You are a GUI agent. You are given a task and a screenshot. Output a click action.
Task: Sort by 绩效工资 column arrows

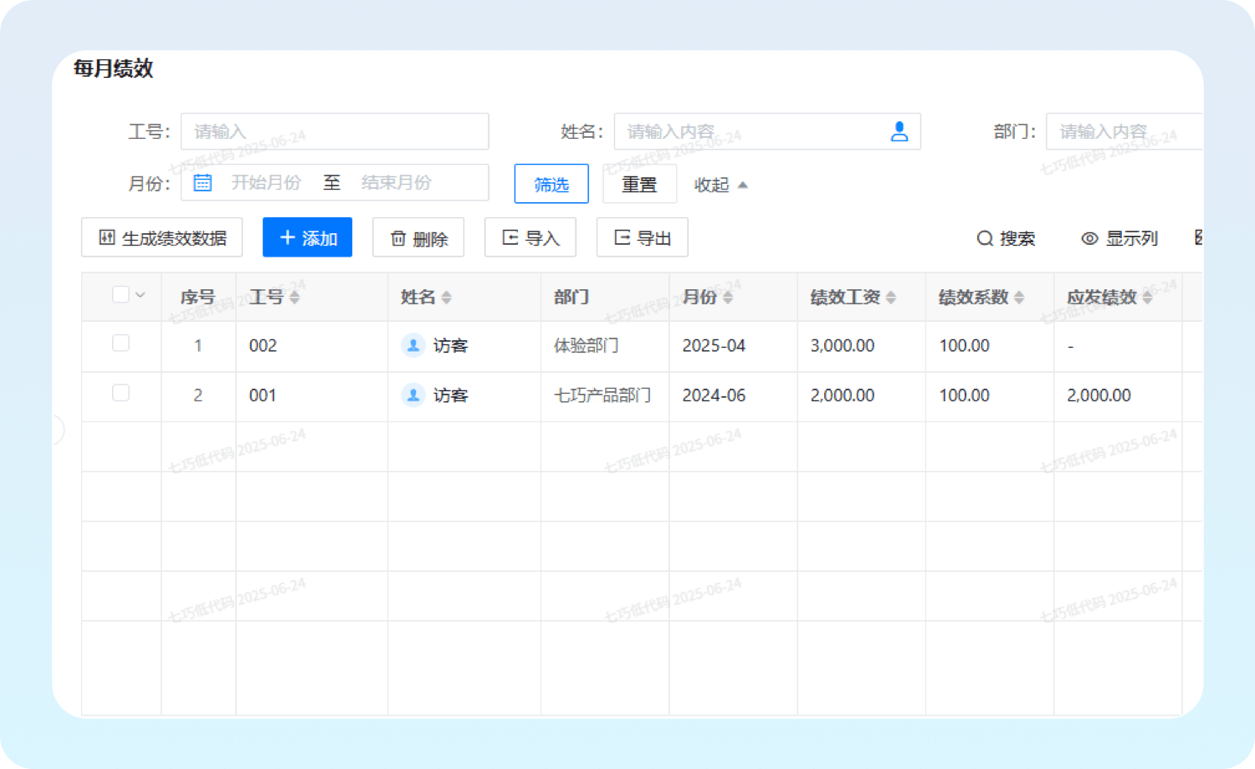(891, 298)
